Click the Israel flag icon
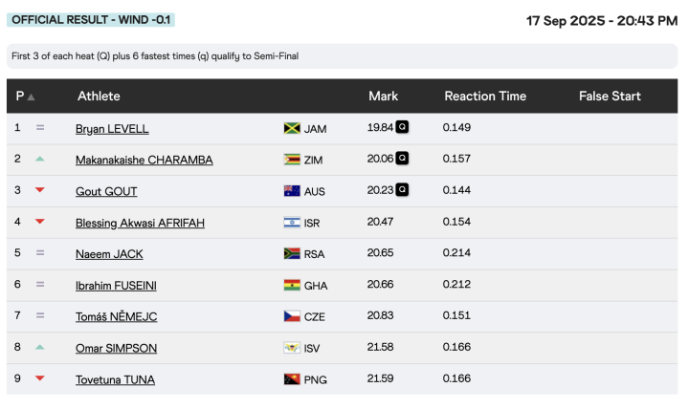This screenshot has height=409, width=689. coord(292,223)
